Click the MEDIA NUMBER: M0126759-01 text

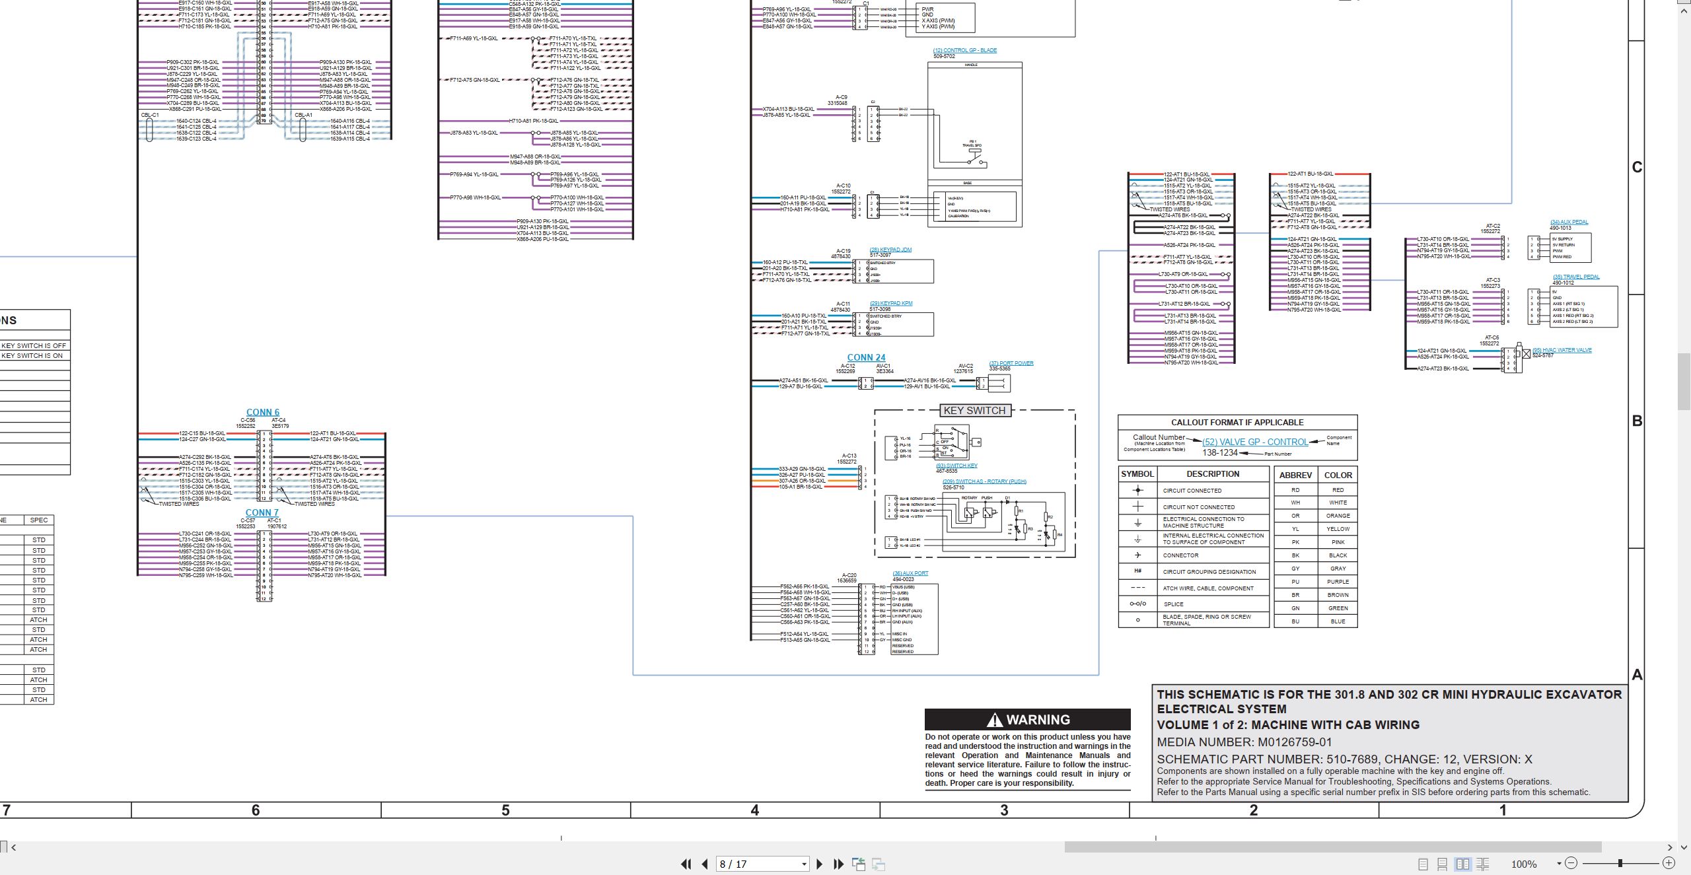[x=1244, y=742]
